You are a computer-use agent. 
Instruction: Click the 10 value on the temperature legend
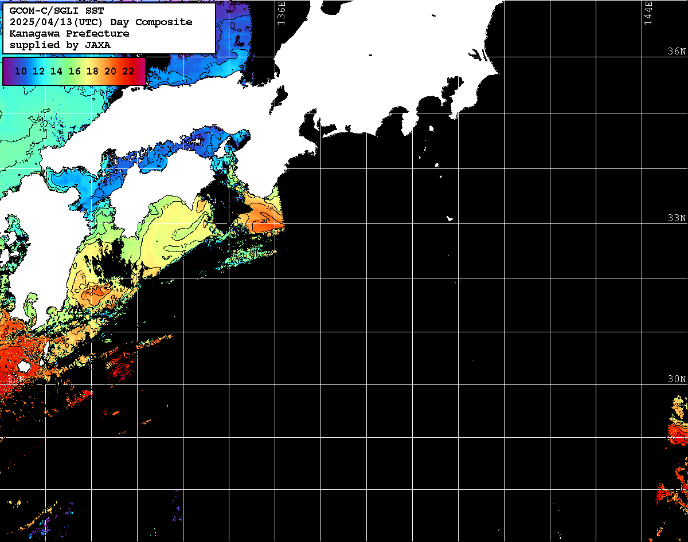click(x=21, y=71)
